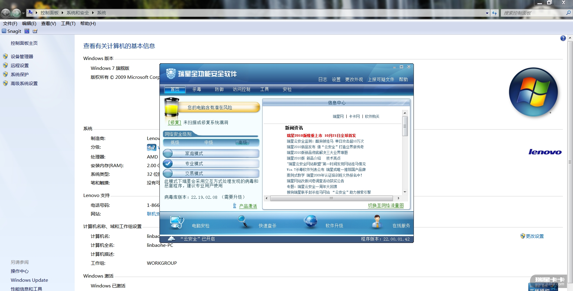Image resolution: width=573 pixels, height=291 pixels.
Task: Go forward using the Explorer forward arrow
Action: pyautogui.click(x=16, y=13)
